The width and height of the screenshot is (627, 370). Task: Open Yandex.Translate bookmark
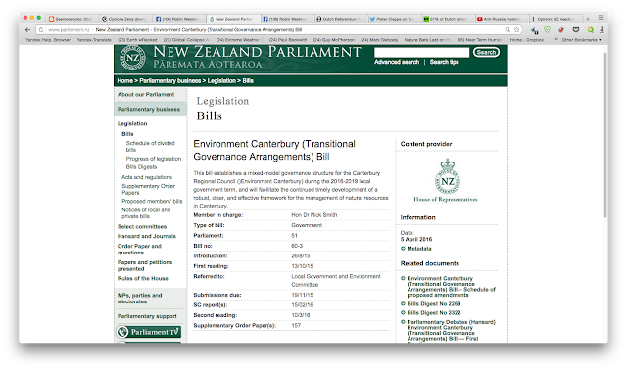pos(94,40)
